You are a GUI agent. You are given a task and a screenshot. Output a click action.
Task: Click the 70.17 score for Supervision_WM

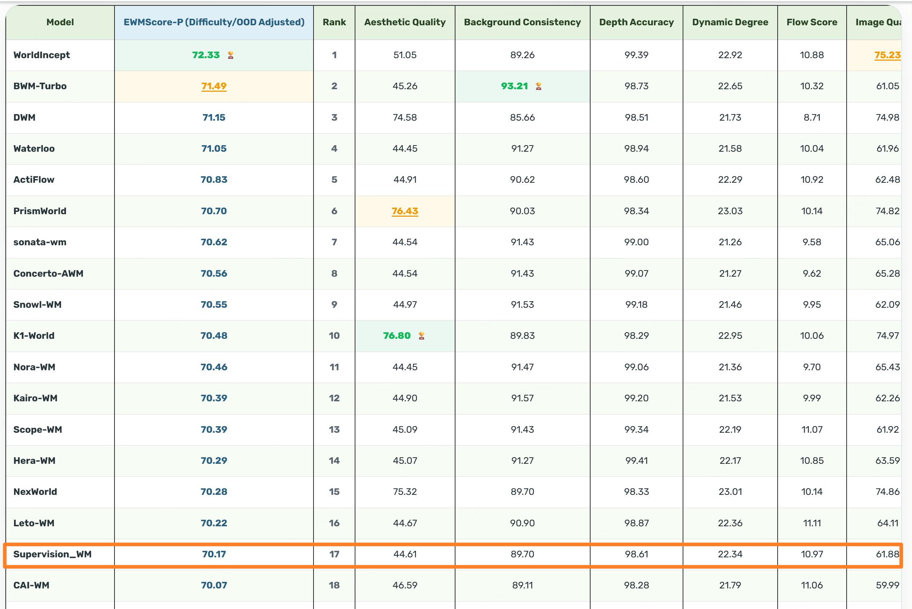click(x=214, y=554)
